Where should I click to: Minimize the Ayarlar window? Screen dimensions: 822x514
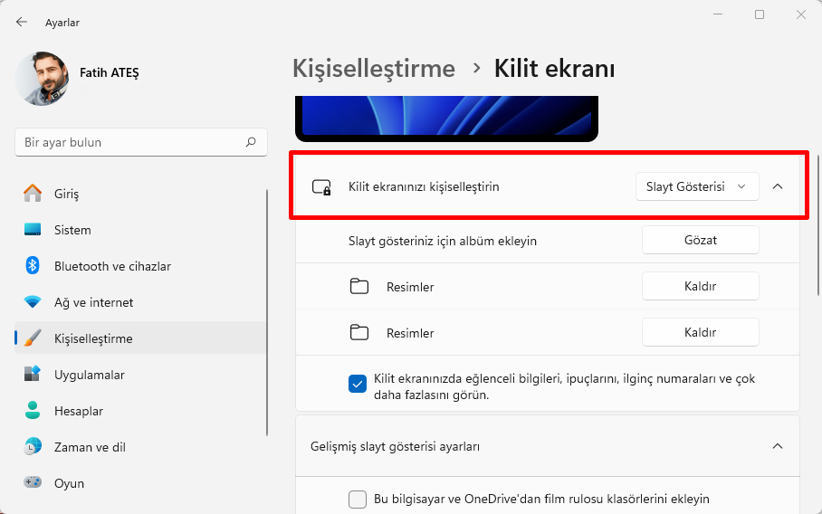pyautogui.click(x=718, y=14)
